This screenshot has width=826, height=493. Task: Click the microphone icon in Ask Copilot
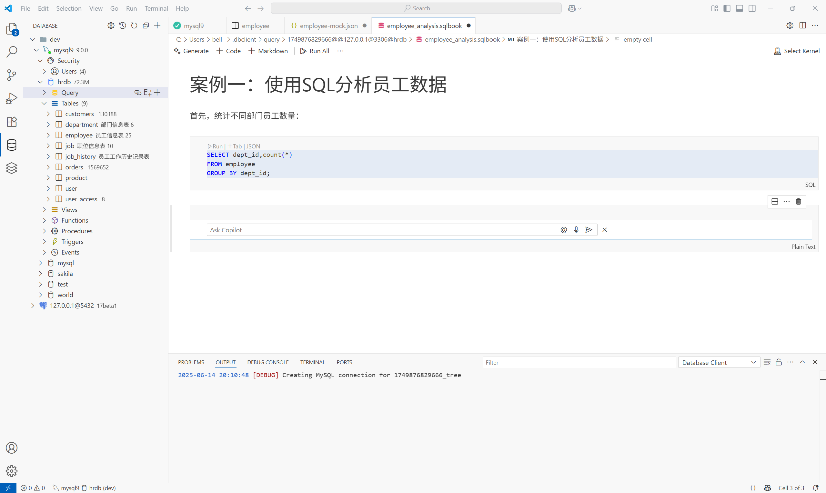pyautogui.click(x=576, y=230)
